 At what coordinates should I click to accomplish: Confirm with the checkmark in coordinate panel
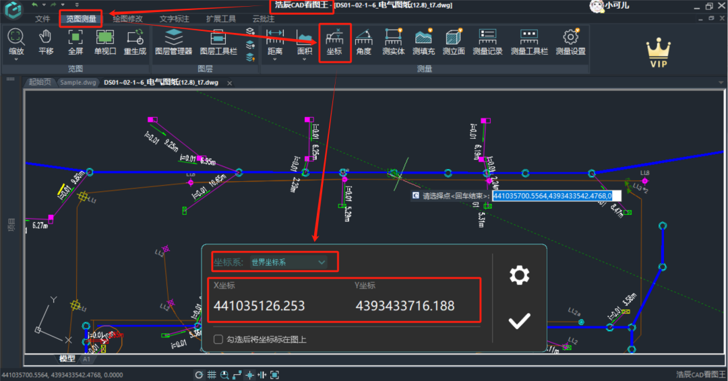coord(519,320)
